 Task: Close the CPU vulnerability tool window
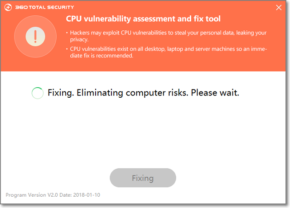click(278, 7)
